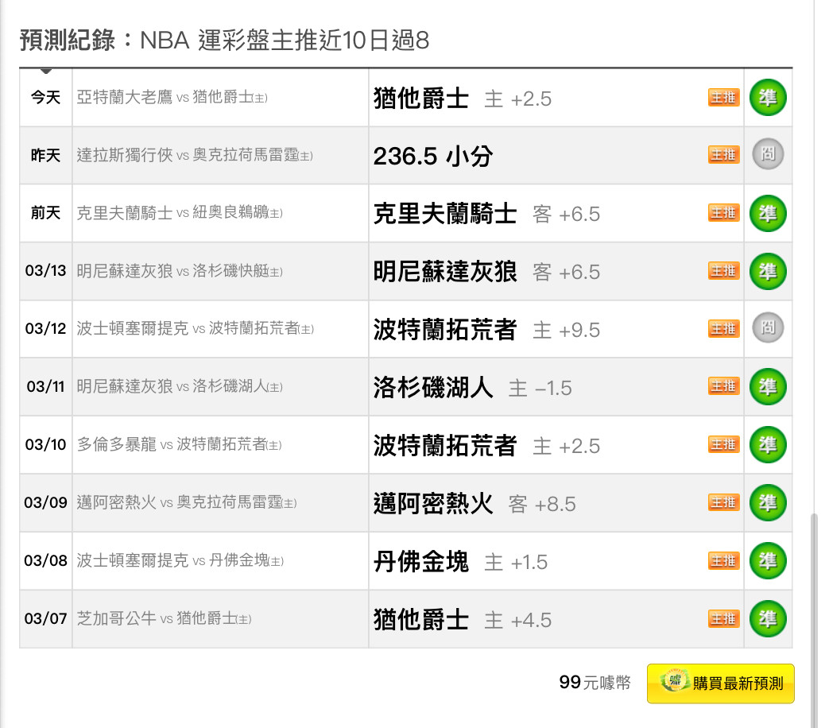Viewport: 825px width, 728px height.
Task: Click 主推 badge in 前天 row
Action: [x=724, y=212]
